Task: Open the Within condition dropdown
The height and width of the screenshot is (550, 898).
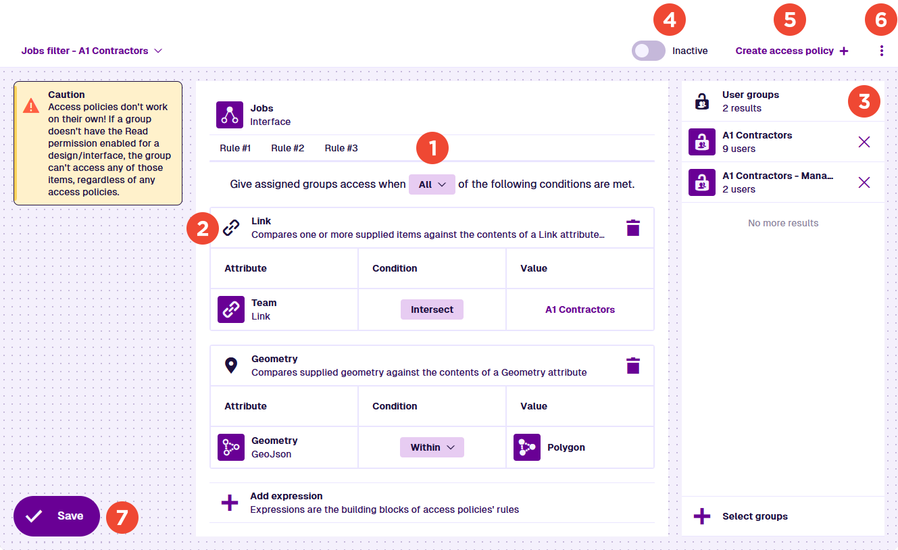Action: tap(432, 447)
